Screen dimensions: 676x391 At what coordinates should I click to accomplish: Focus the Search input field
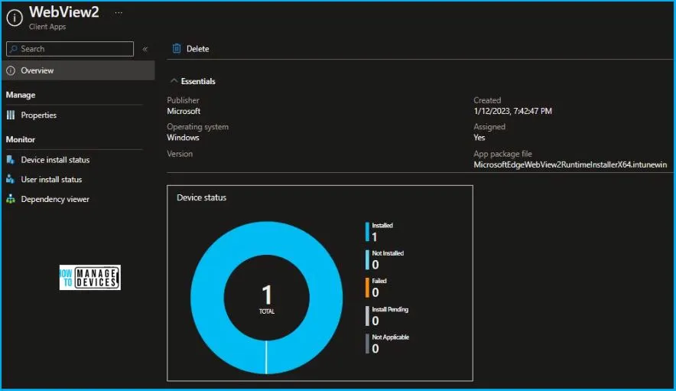pyautogui.click(x=70, y=49)
